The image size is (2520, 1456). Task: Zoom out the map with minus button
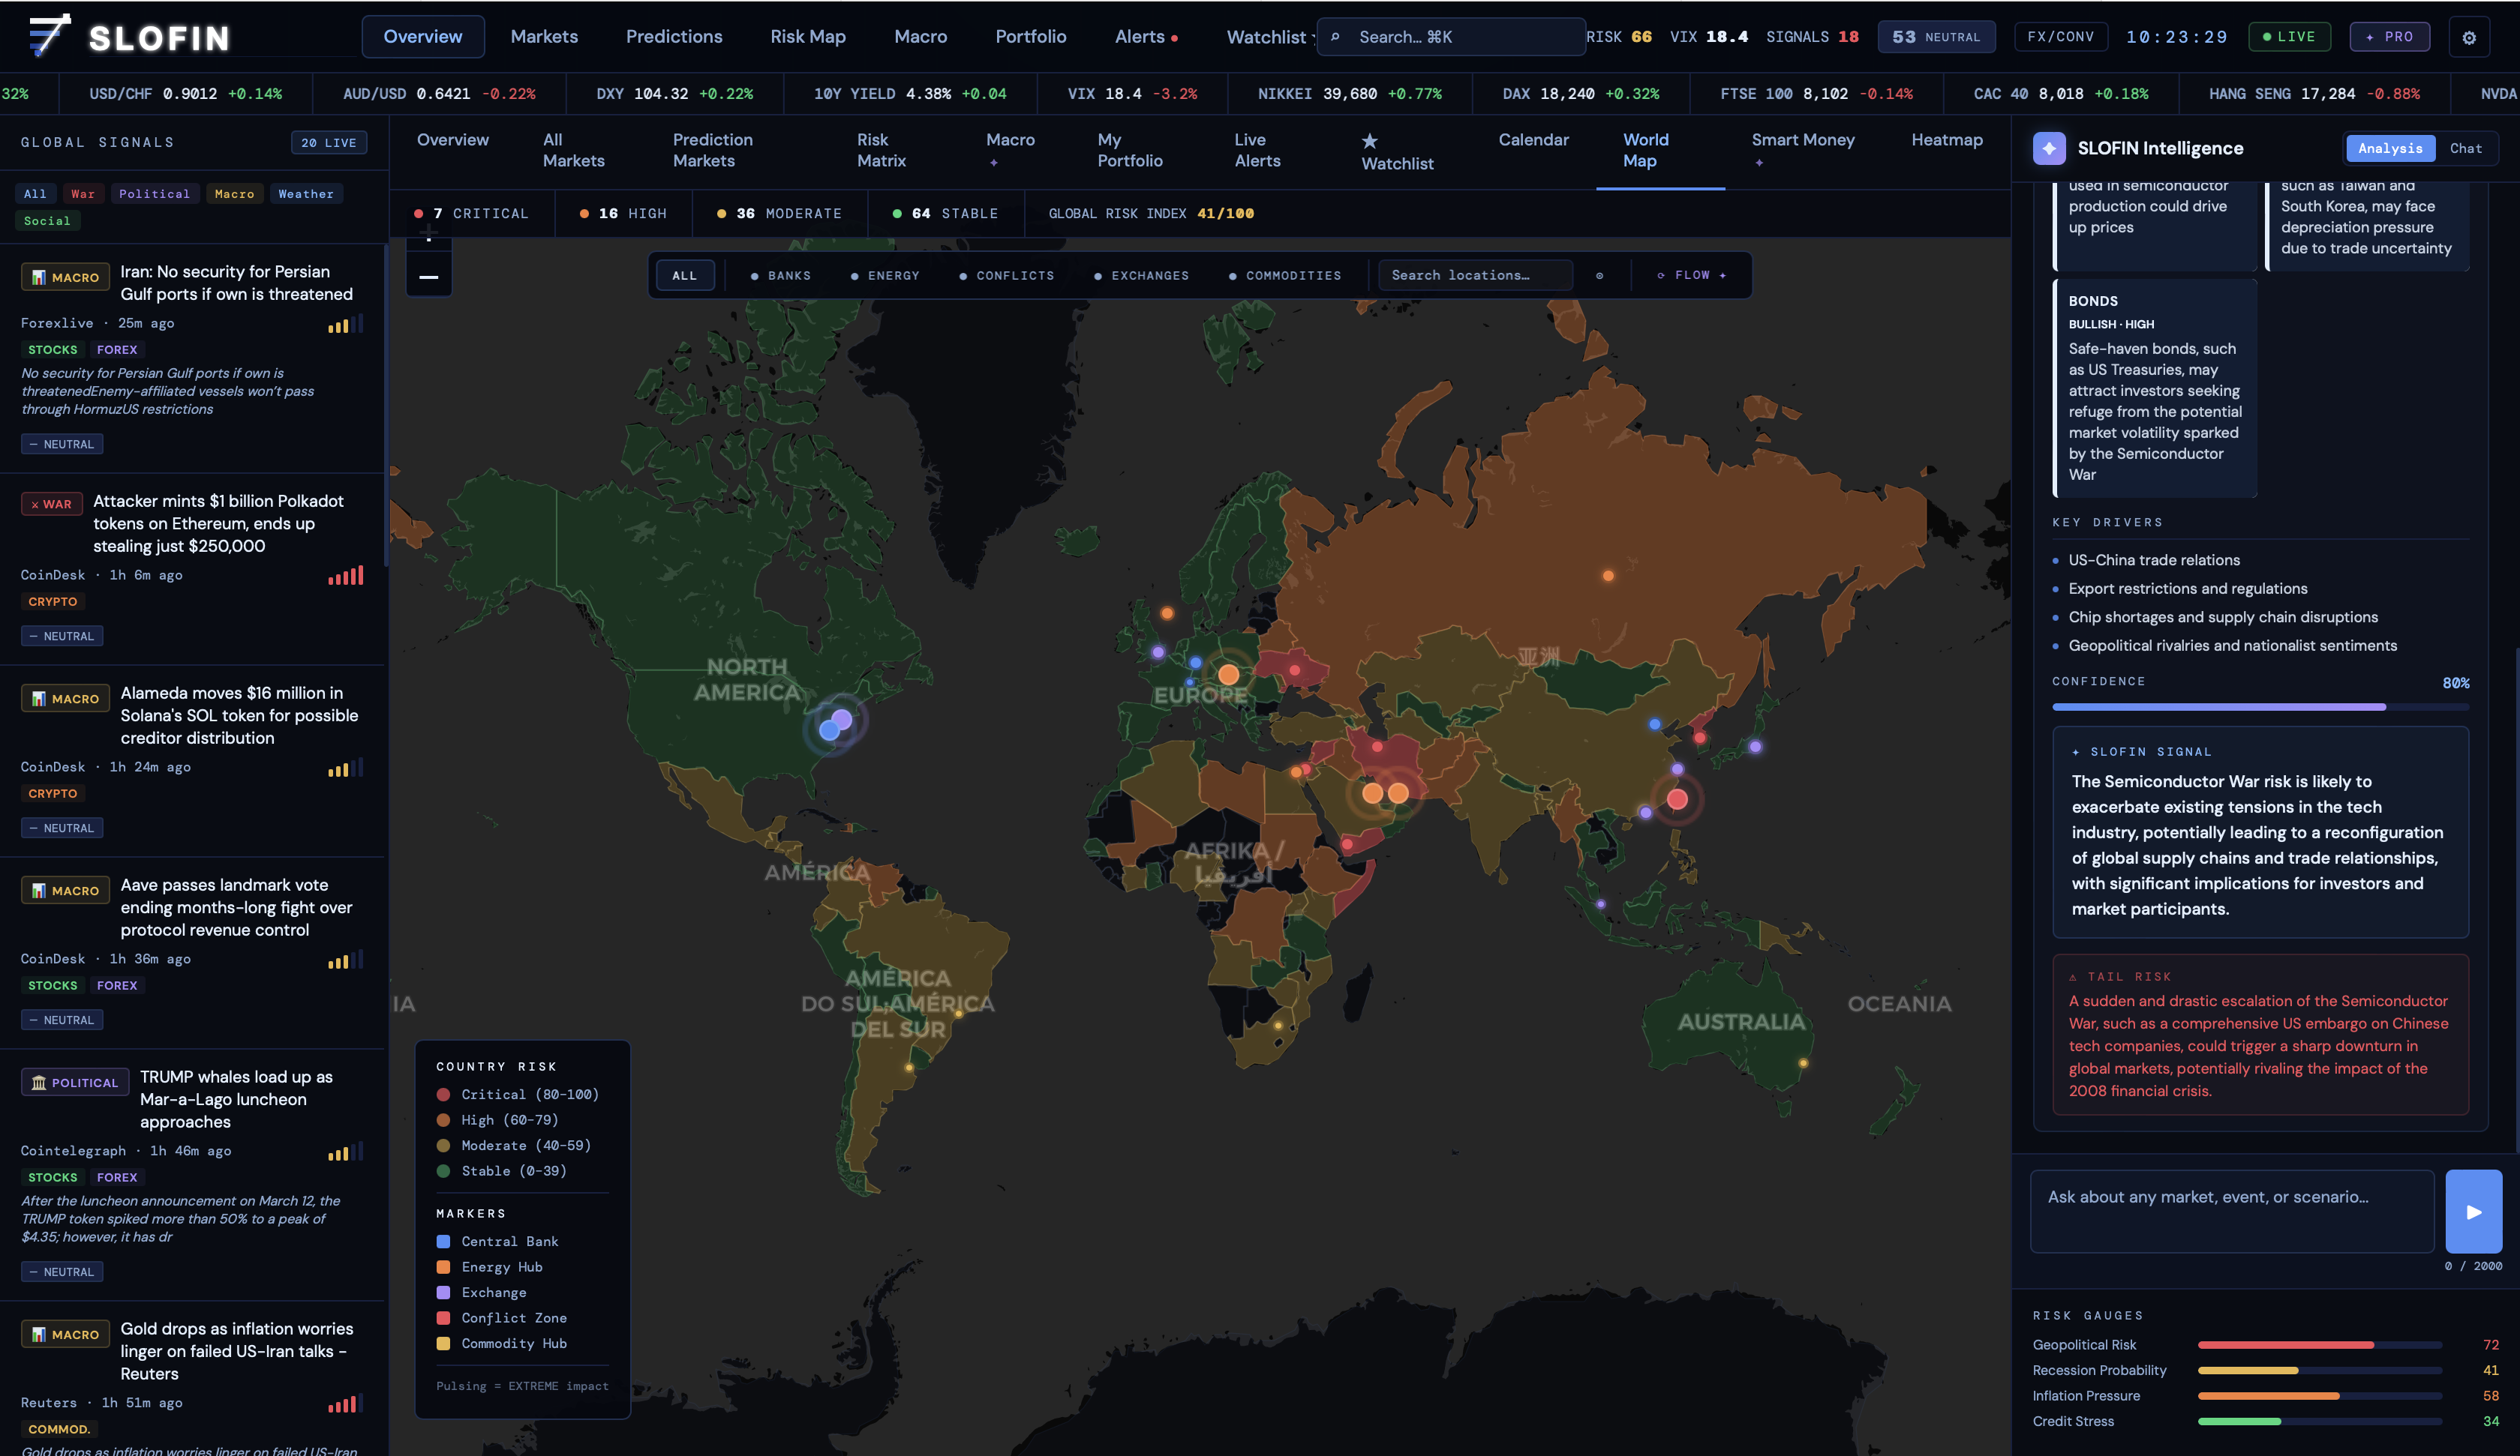click(x=429, y=277)
